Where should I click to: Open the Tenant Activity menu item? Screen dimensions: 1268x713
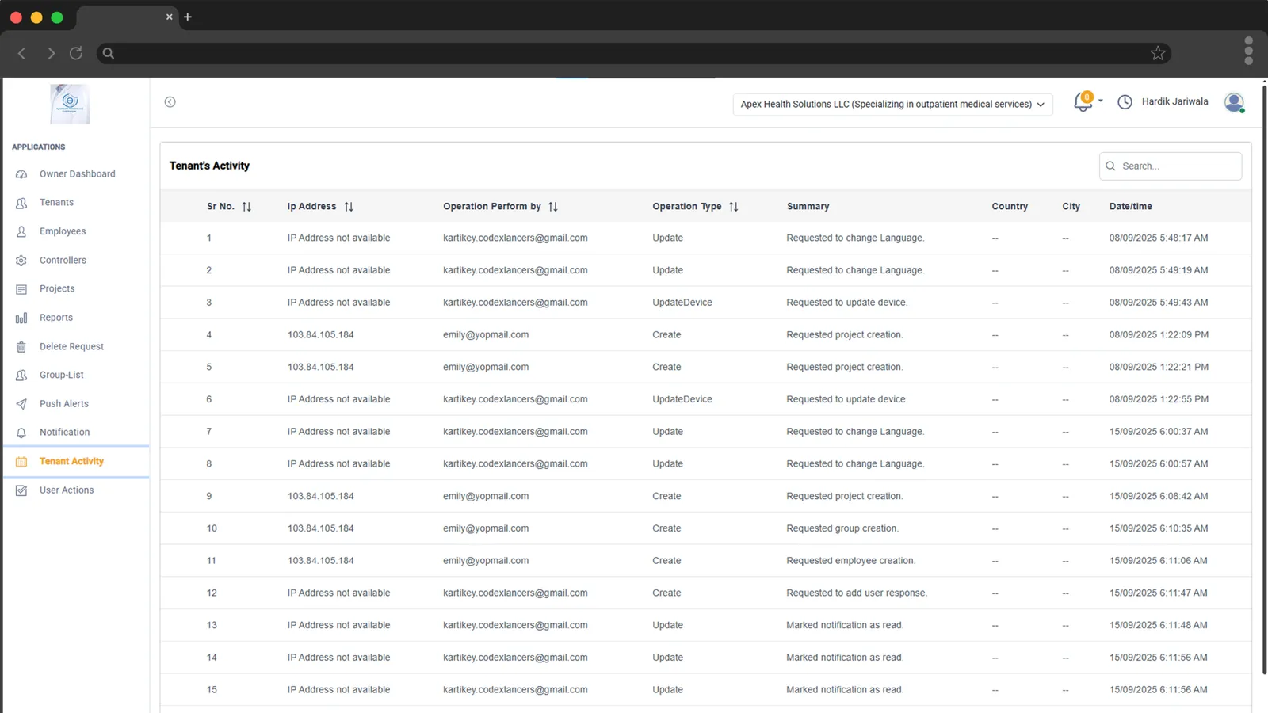click(x=76, y=462)
